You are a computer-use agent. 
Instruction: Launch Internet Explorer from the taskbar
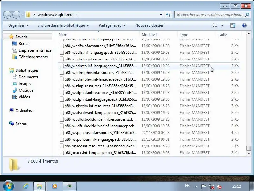pyautogui.click(x=26, y=186)
